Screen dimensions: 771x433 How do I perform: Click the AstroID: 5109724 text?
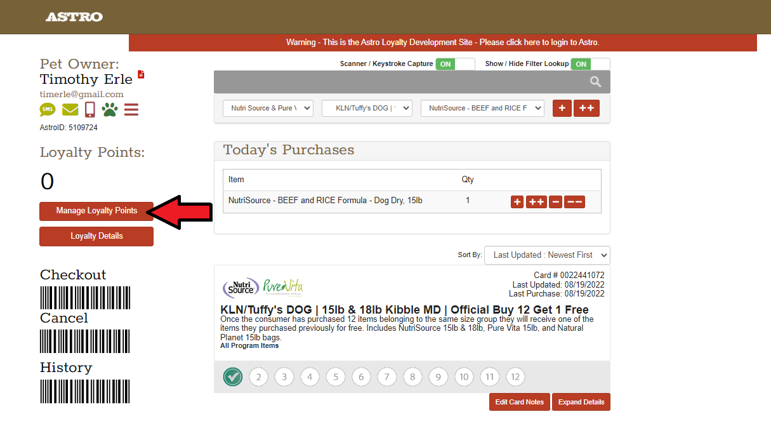(69, 128)
